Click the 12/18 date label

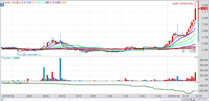[x=158, y=96]
